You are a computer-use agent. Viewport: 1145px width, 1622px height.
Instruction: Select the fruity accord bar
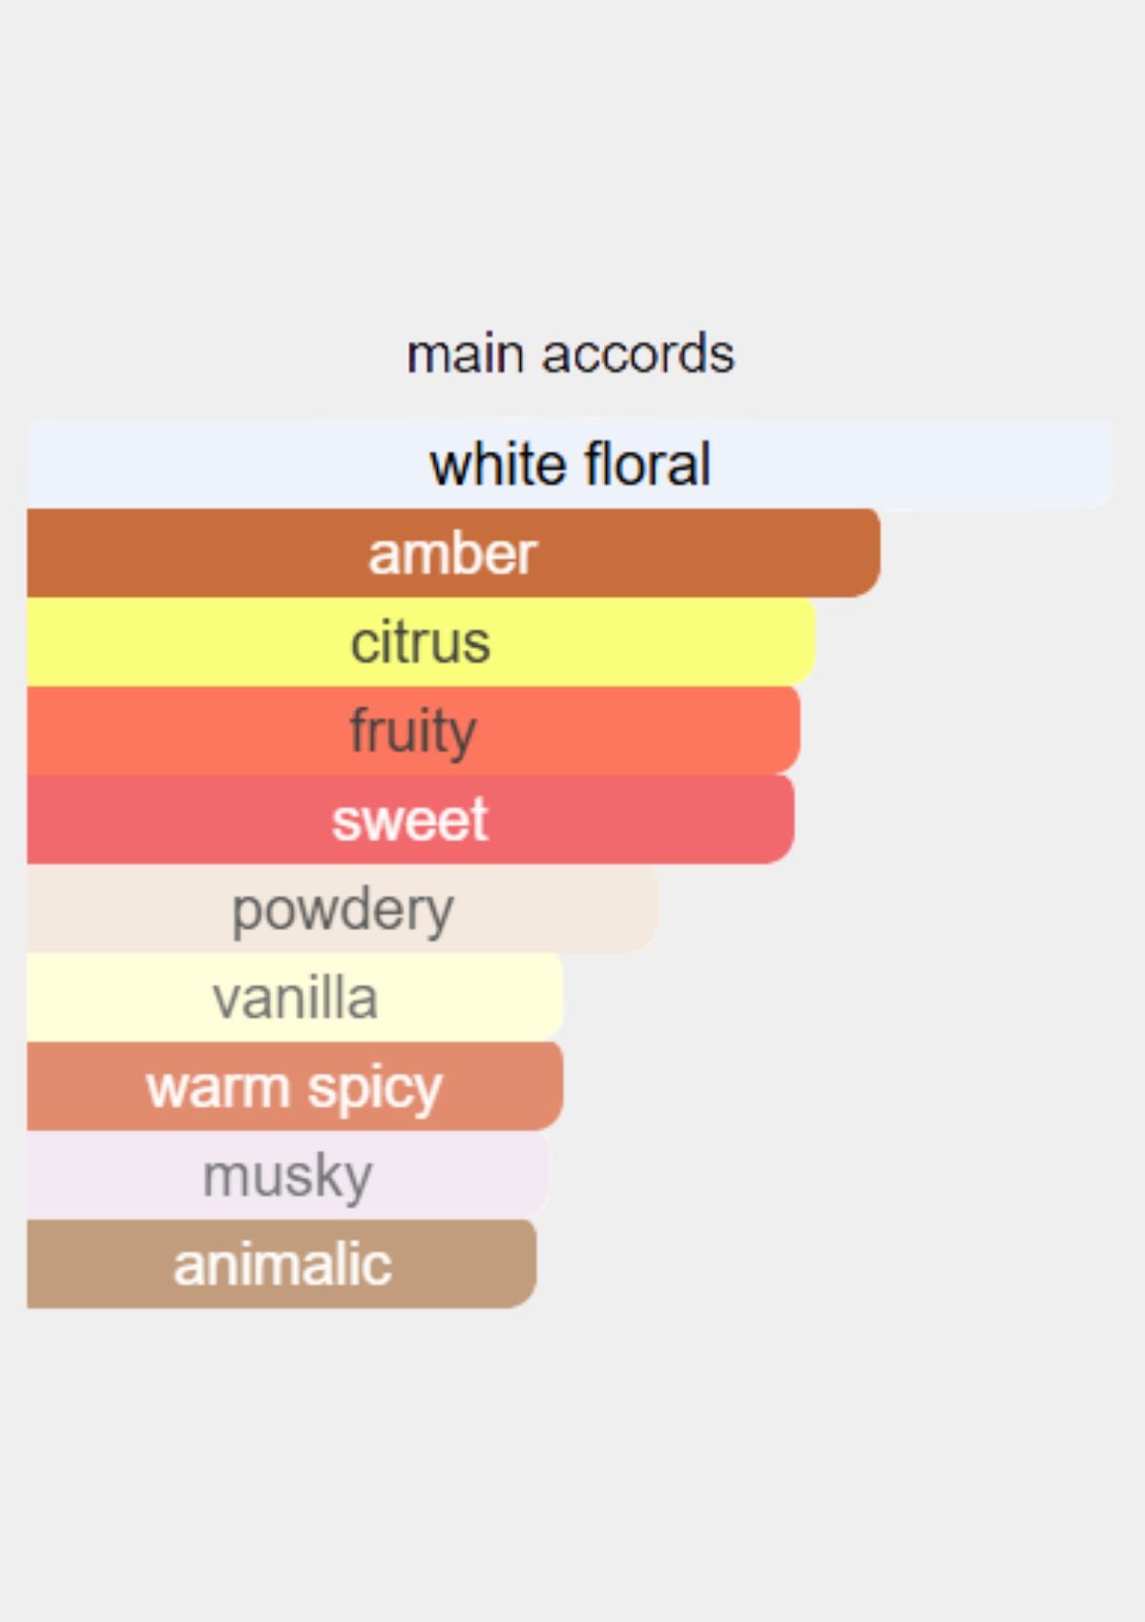(x=413, y=731)
